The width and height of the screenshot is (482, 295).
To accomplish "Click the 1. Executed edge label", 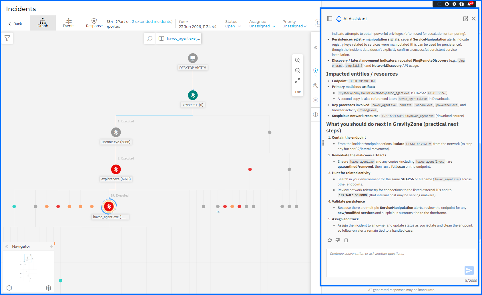I will click(126, 121).
